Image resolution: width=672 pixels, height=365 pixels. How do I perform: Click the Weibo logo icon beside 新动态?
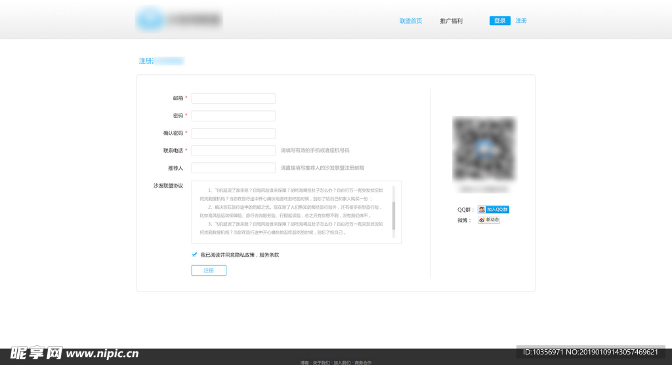click(482, 220)
